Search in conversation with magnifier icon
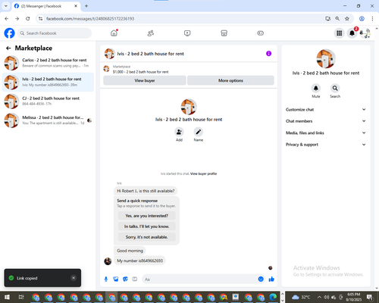 point(335,88)
